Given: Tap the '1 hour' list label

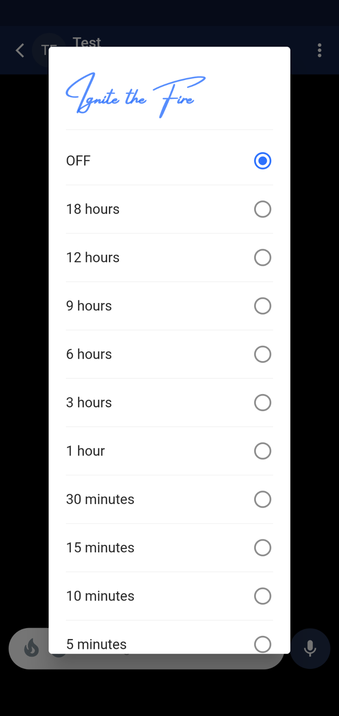Looking at the screenshot, I should point(85,451).
